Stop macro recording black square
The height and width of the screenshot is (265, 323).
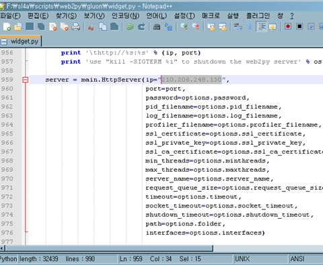click(x=299, y=27)
